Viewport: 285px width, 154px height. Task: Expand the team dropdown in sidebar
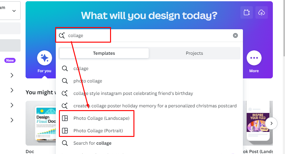14,11
